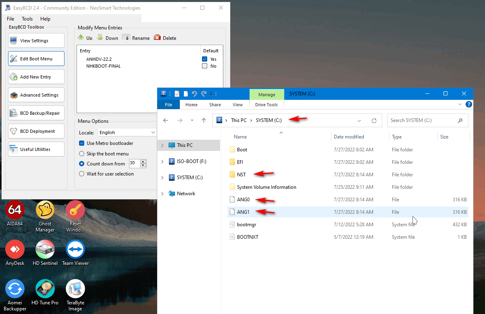This screenshot has width=485, height=314.
Task: Click the Explorer Forward arrow
Action: click(180, 120)
